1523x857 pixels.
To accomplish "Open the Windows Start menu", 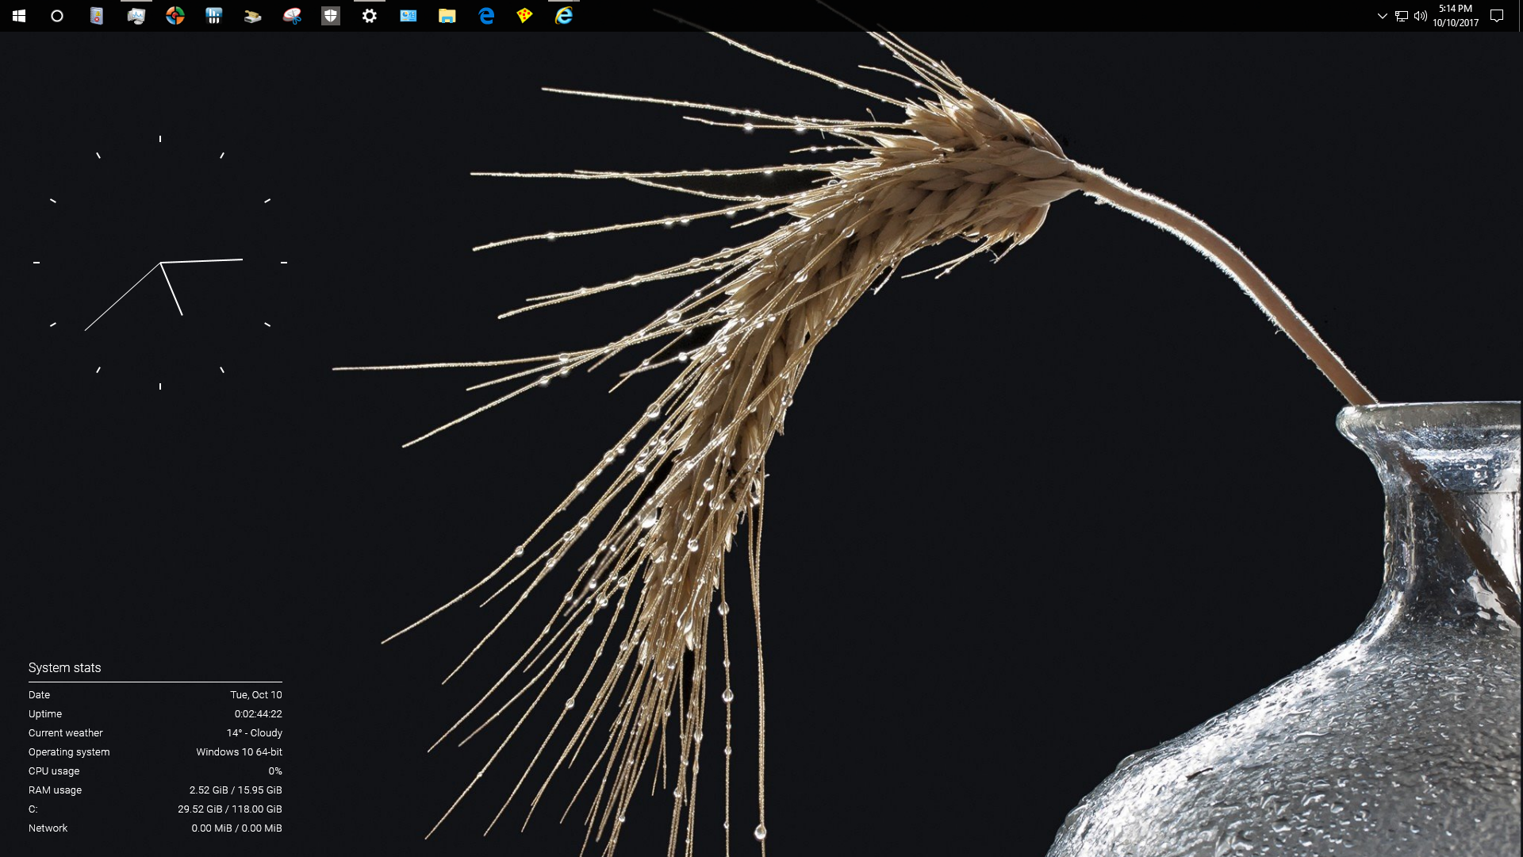I will (x=19, y=16).
